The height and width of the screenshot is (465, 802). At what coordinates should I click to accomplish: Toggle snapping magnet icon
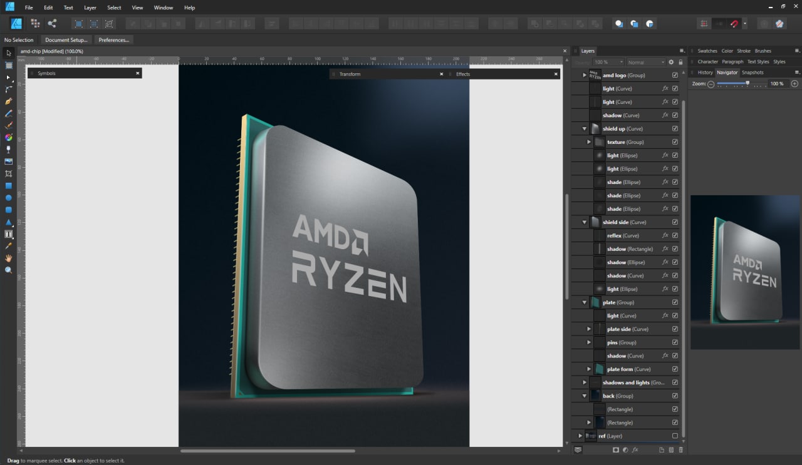[x=734, y=24]
